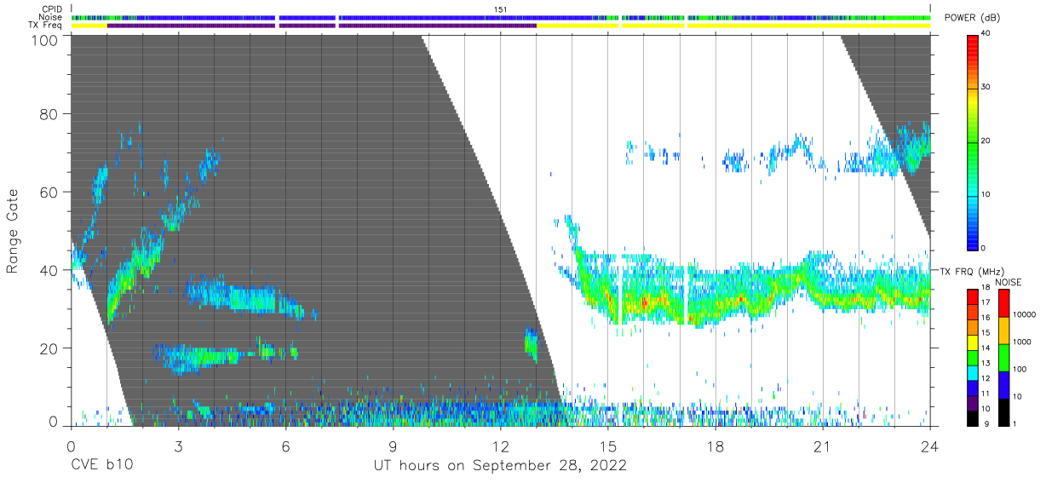Click the 12 hour tick label on x-axis
Screen dimensions: 1046x483
[x=500, y=446]
